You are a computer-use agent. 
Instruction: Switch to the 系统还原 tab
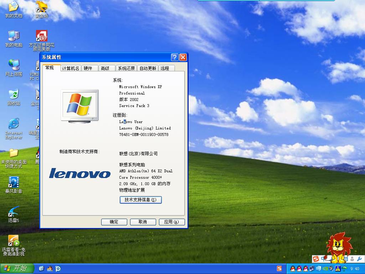(x=127, y=68)
